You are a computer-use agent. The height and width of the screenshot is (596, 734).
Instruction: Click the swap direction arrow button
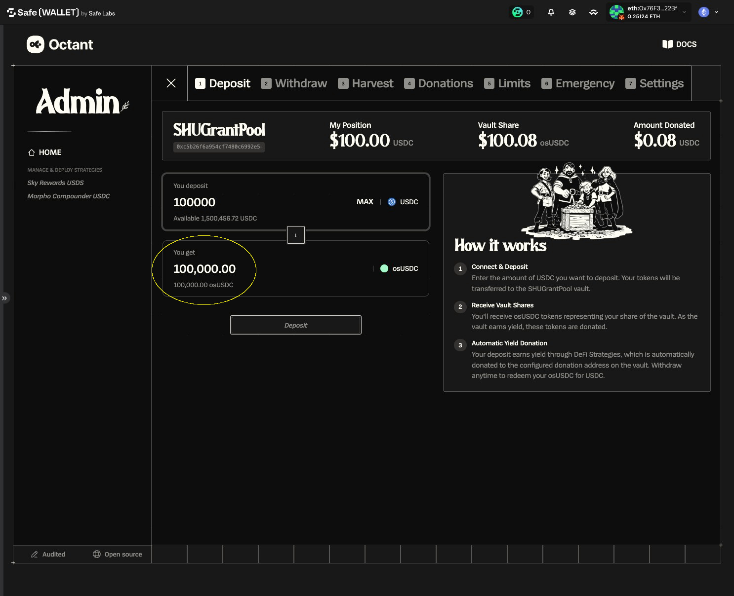[x=296, y=235]
